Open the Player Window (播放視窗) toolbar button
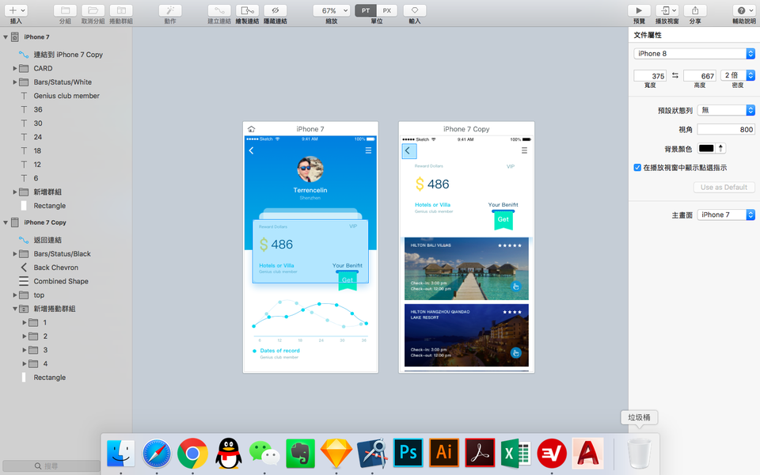Viewport: 760px width, 475px height. [667, 10]
